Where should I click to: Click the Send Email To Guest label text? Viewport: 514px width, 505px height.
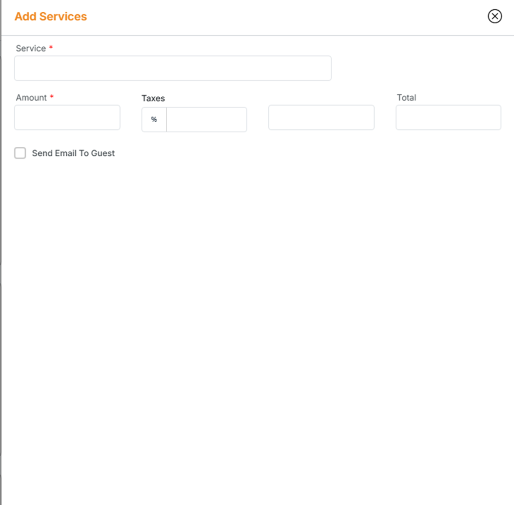point(73,153)
